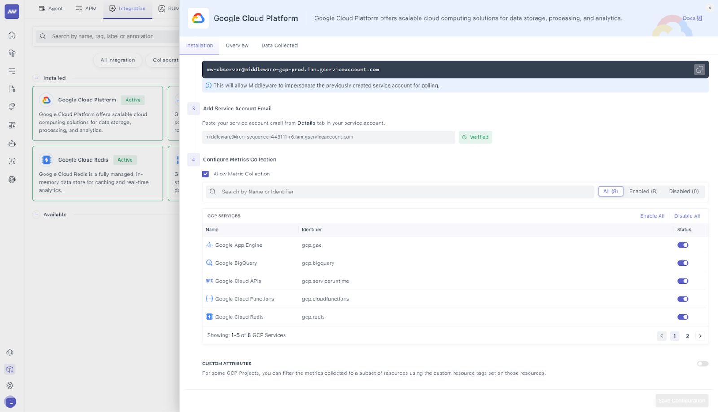Expand the Available integrations section
718x412 pixels.
click(x=36, y=215)
